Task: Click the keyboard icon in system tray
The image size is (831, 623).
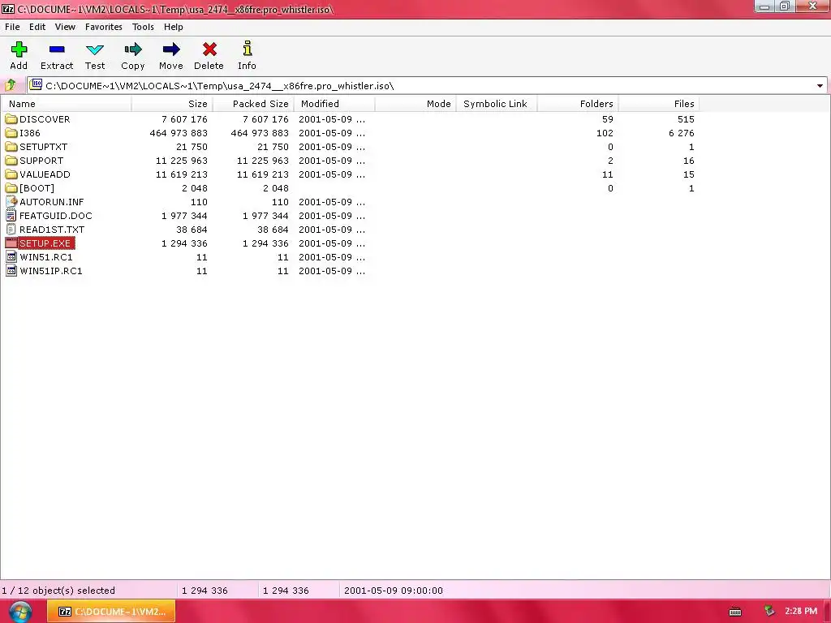Action: tap(735, 612)
